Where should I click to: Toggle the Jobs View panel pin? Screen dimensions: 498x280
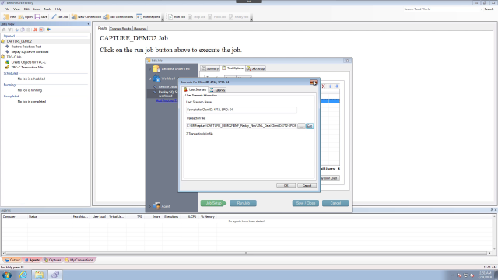(89, 24)
